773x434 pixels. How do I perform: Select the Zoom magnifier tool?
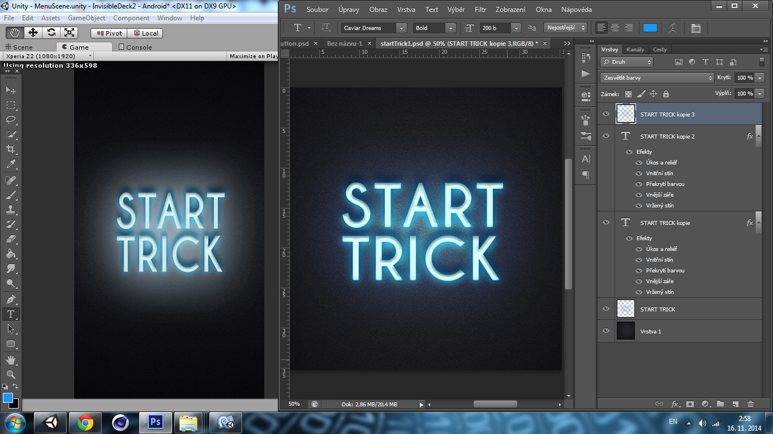point(11,375)
